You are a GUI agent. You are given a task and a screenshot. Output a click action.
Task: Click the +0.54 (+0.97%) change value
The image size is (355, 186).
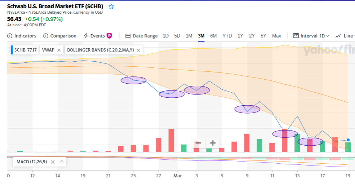pyautogui.click(x=44, y=19)
